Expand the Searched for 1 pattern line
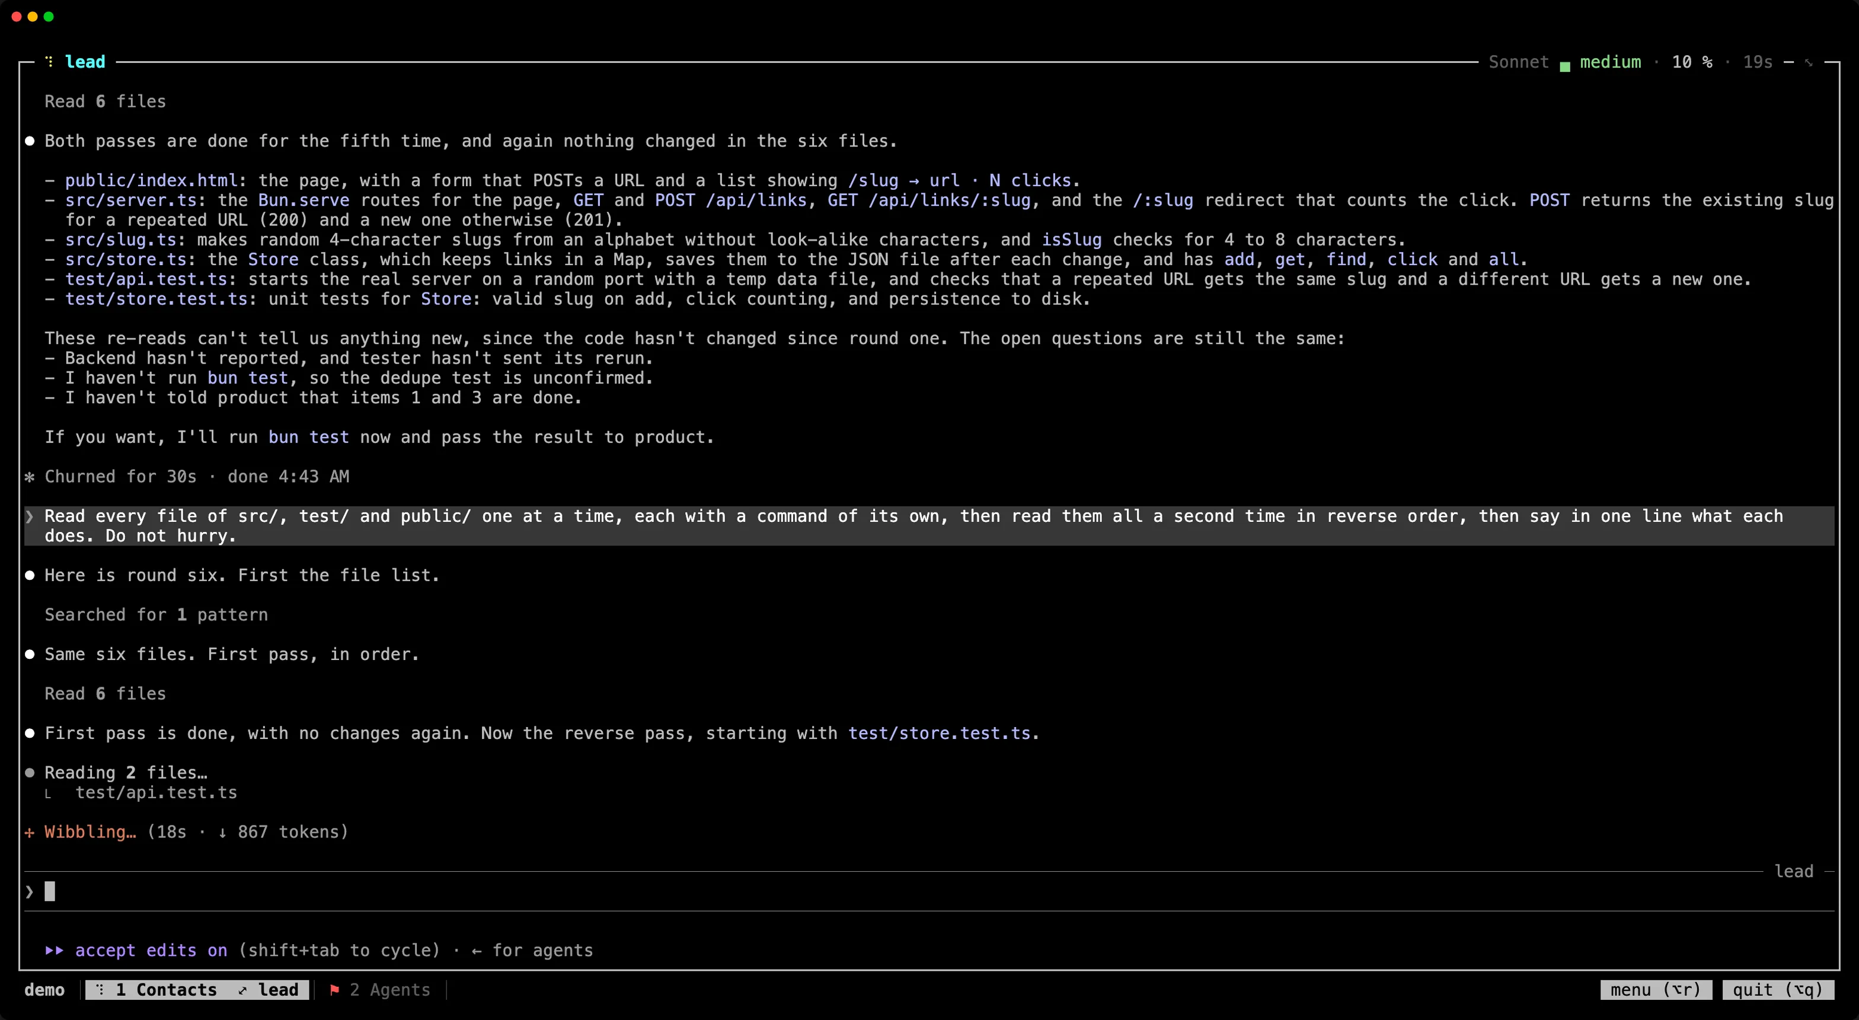This screenshot has height=1020, width=1859. pos(156,615)
